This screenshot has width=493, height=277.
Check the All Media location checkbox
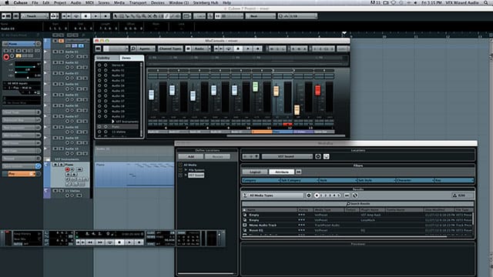tap(180, 165)
